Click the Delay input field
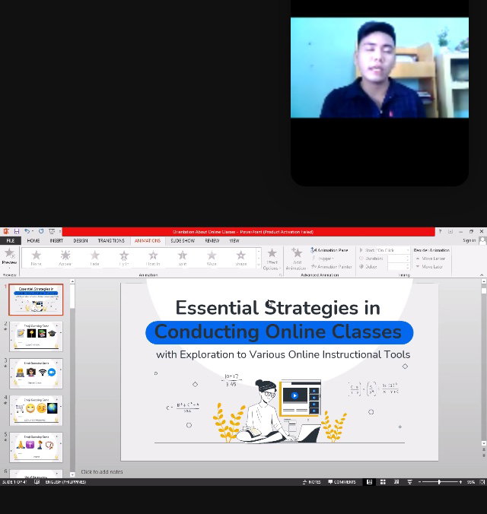This screenshot has width=487, height=514. (398, 267)
